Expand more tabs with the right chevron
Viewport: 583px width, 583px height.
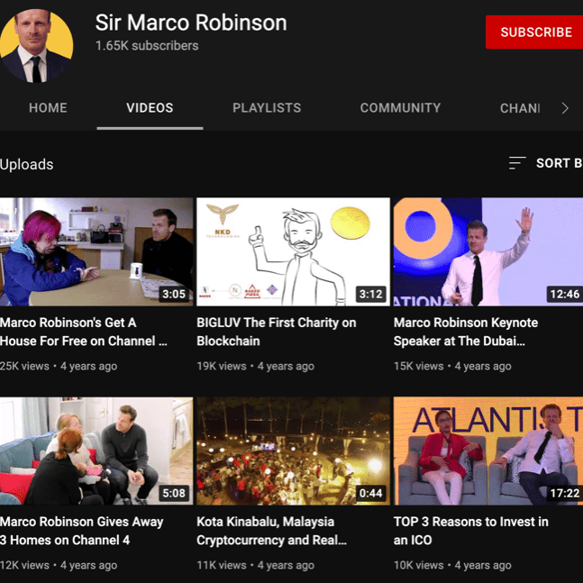pyautogui.click(x=565, y=108)
